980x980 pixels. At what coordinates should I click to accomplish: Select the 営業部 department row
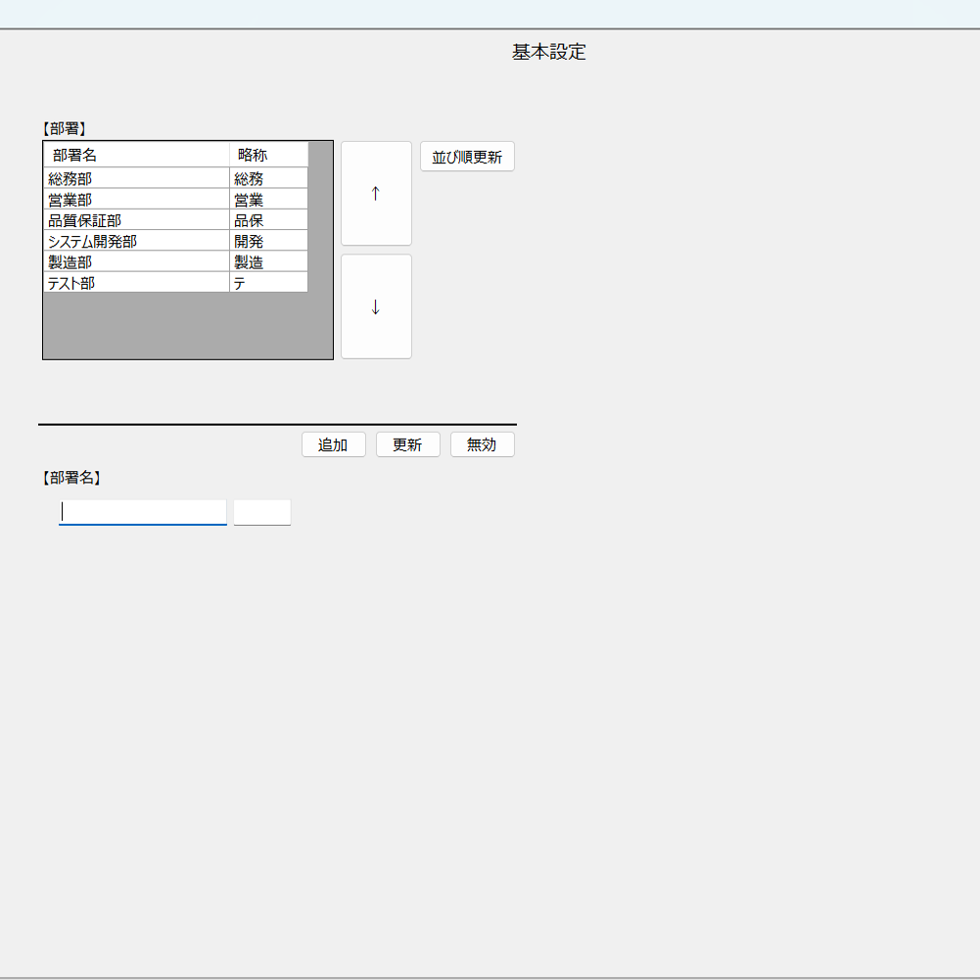point(136,200)
